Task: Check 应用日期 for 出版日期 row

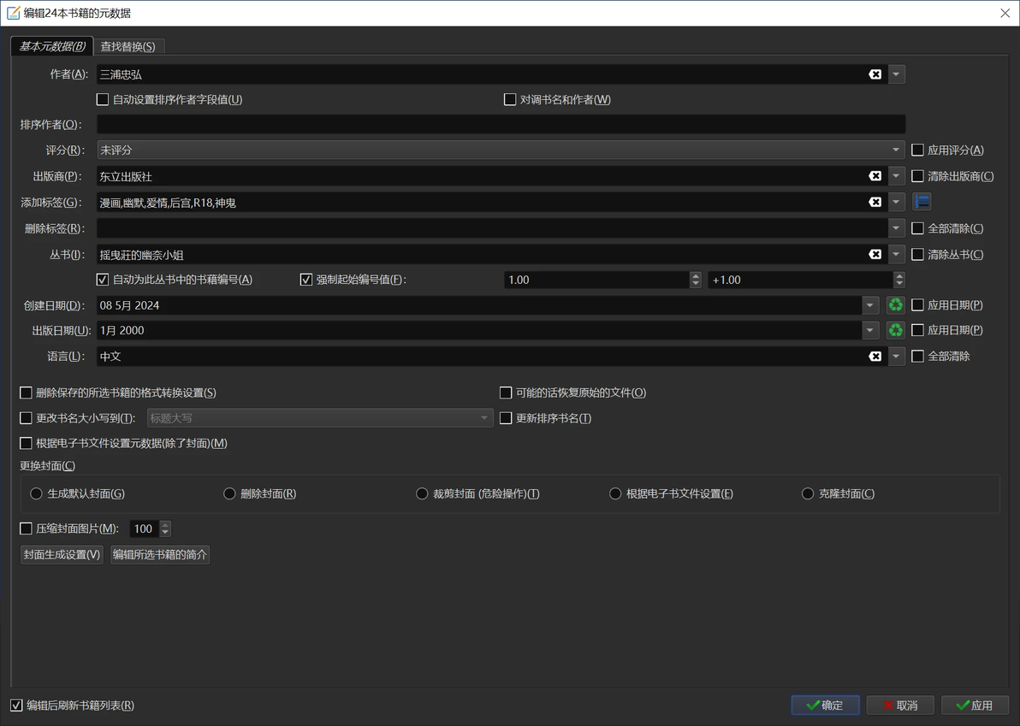Action: [917, 330]
